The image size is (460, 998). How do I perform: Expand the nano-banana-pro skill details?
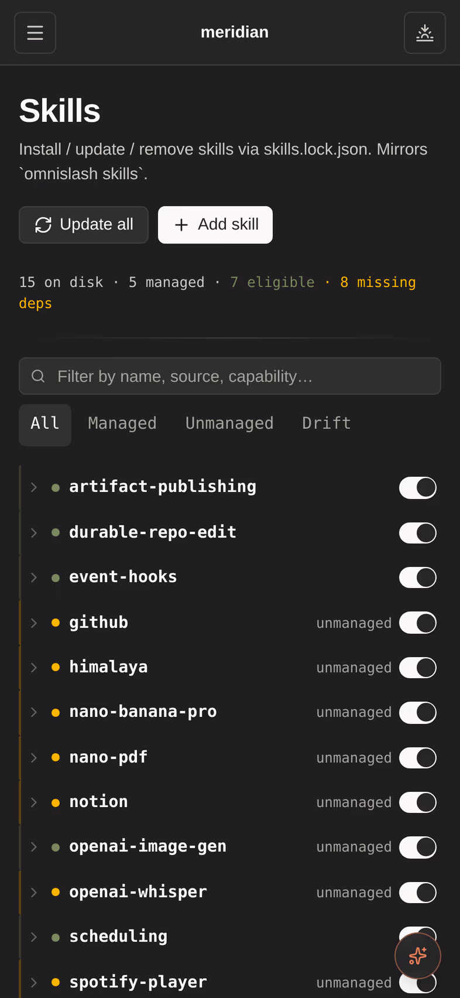34,712
